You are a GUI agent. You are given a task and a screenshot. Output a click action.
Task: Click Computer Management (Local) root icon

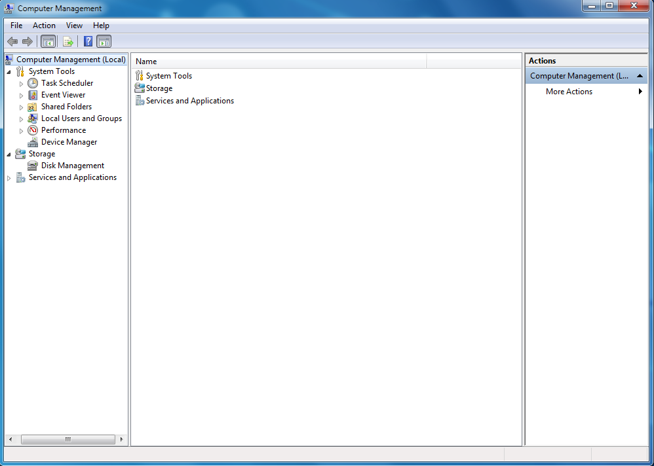coord(10,60)
